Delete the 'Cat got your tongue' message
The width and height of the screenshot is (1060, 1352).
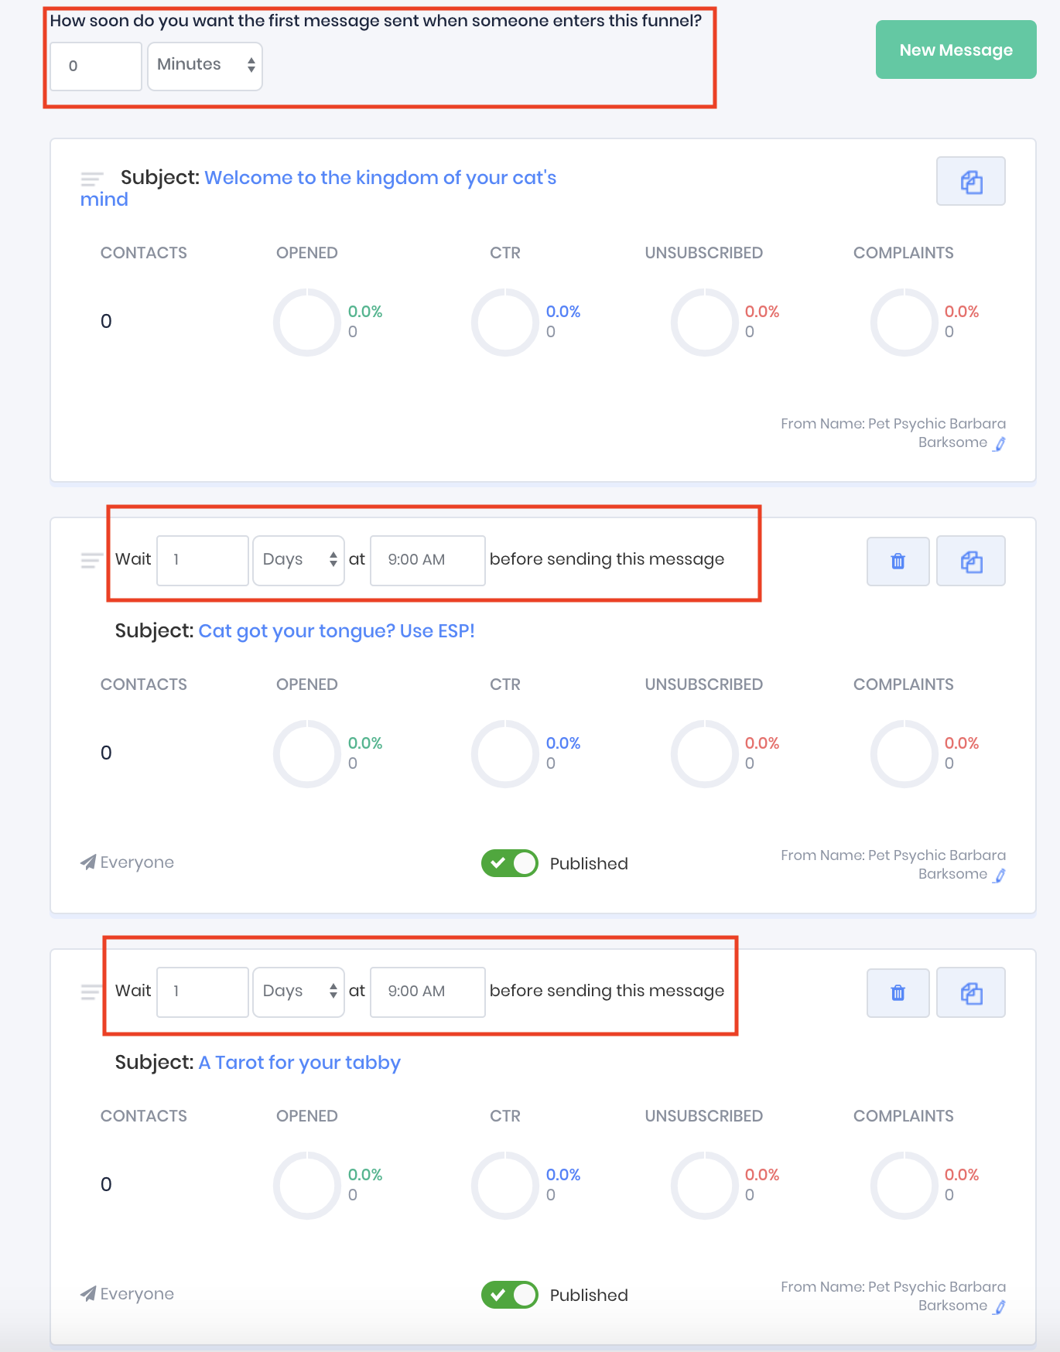[x=898, y=561]
